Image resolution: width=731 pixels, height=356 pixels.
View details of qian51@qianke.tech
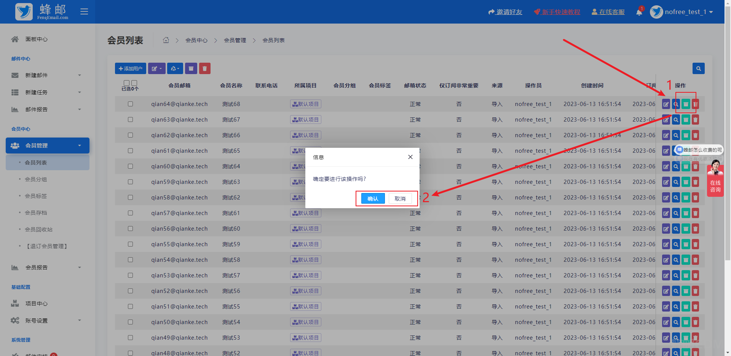[676, 307]
